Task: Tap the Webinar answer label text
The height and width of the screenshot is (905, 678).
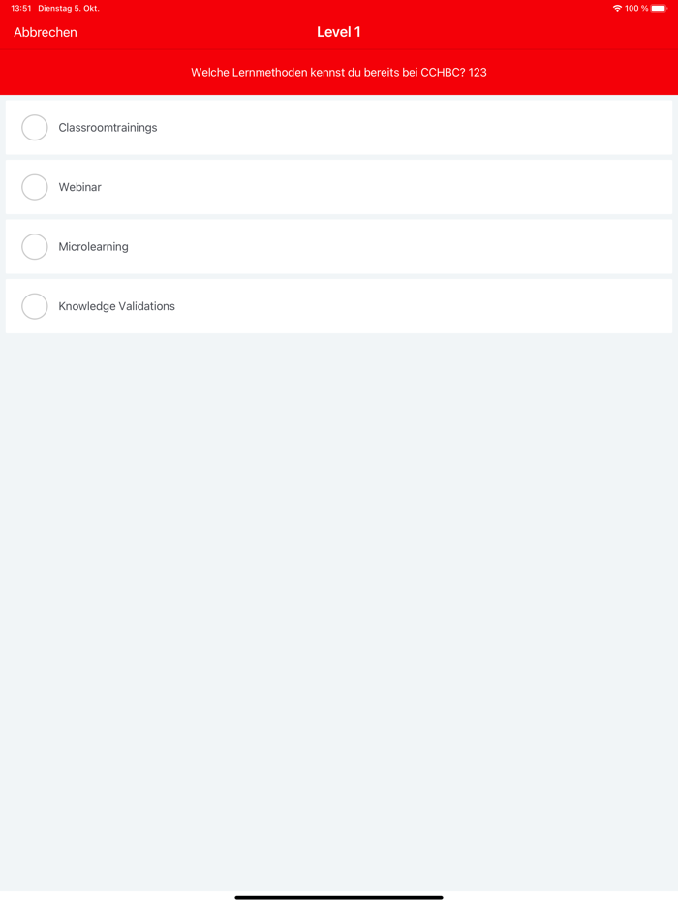Action: coord(79,187)
